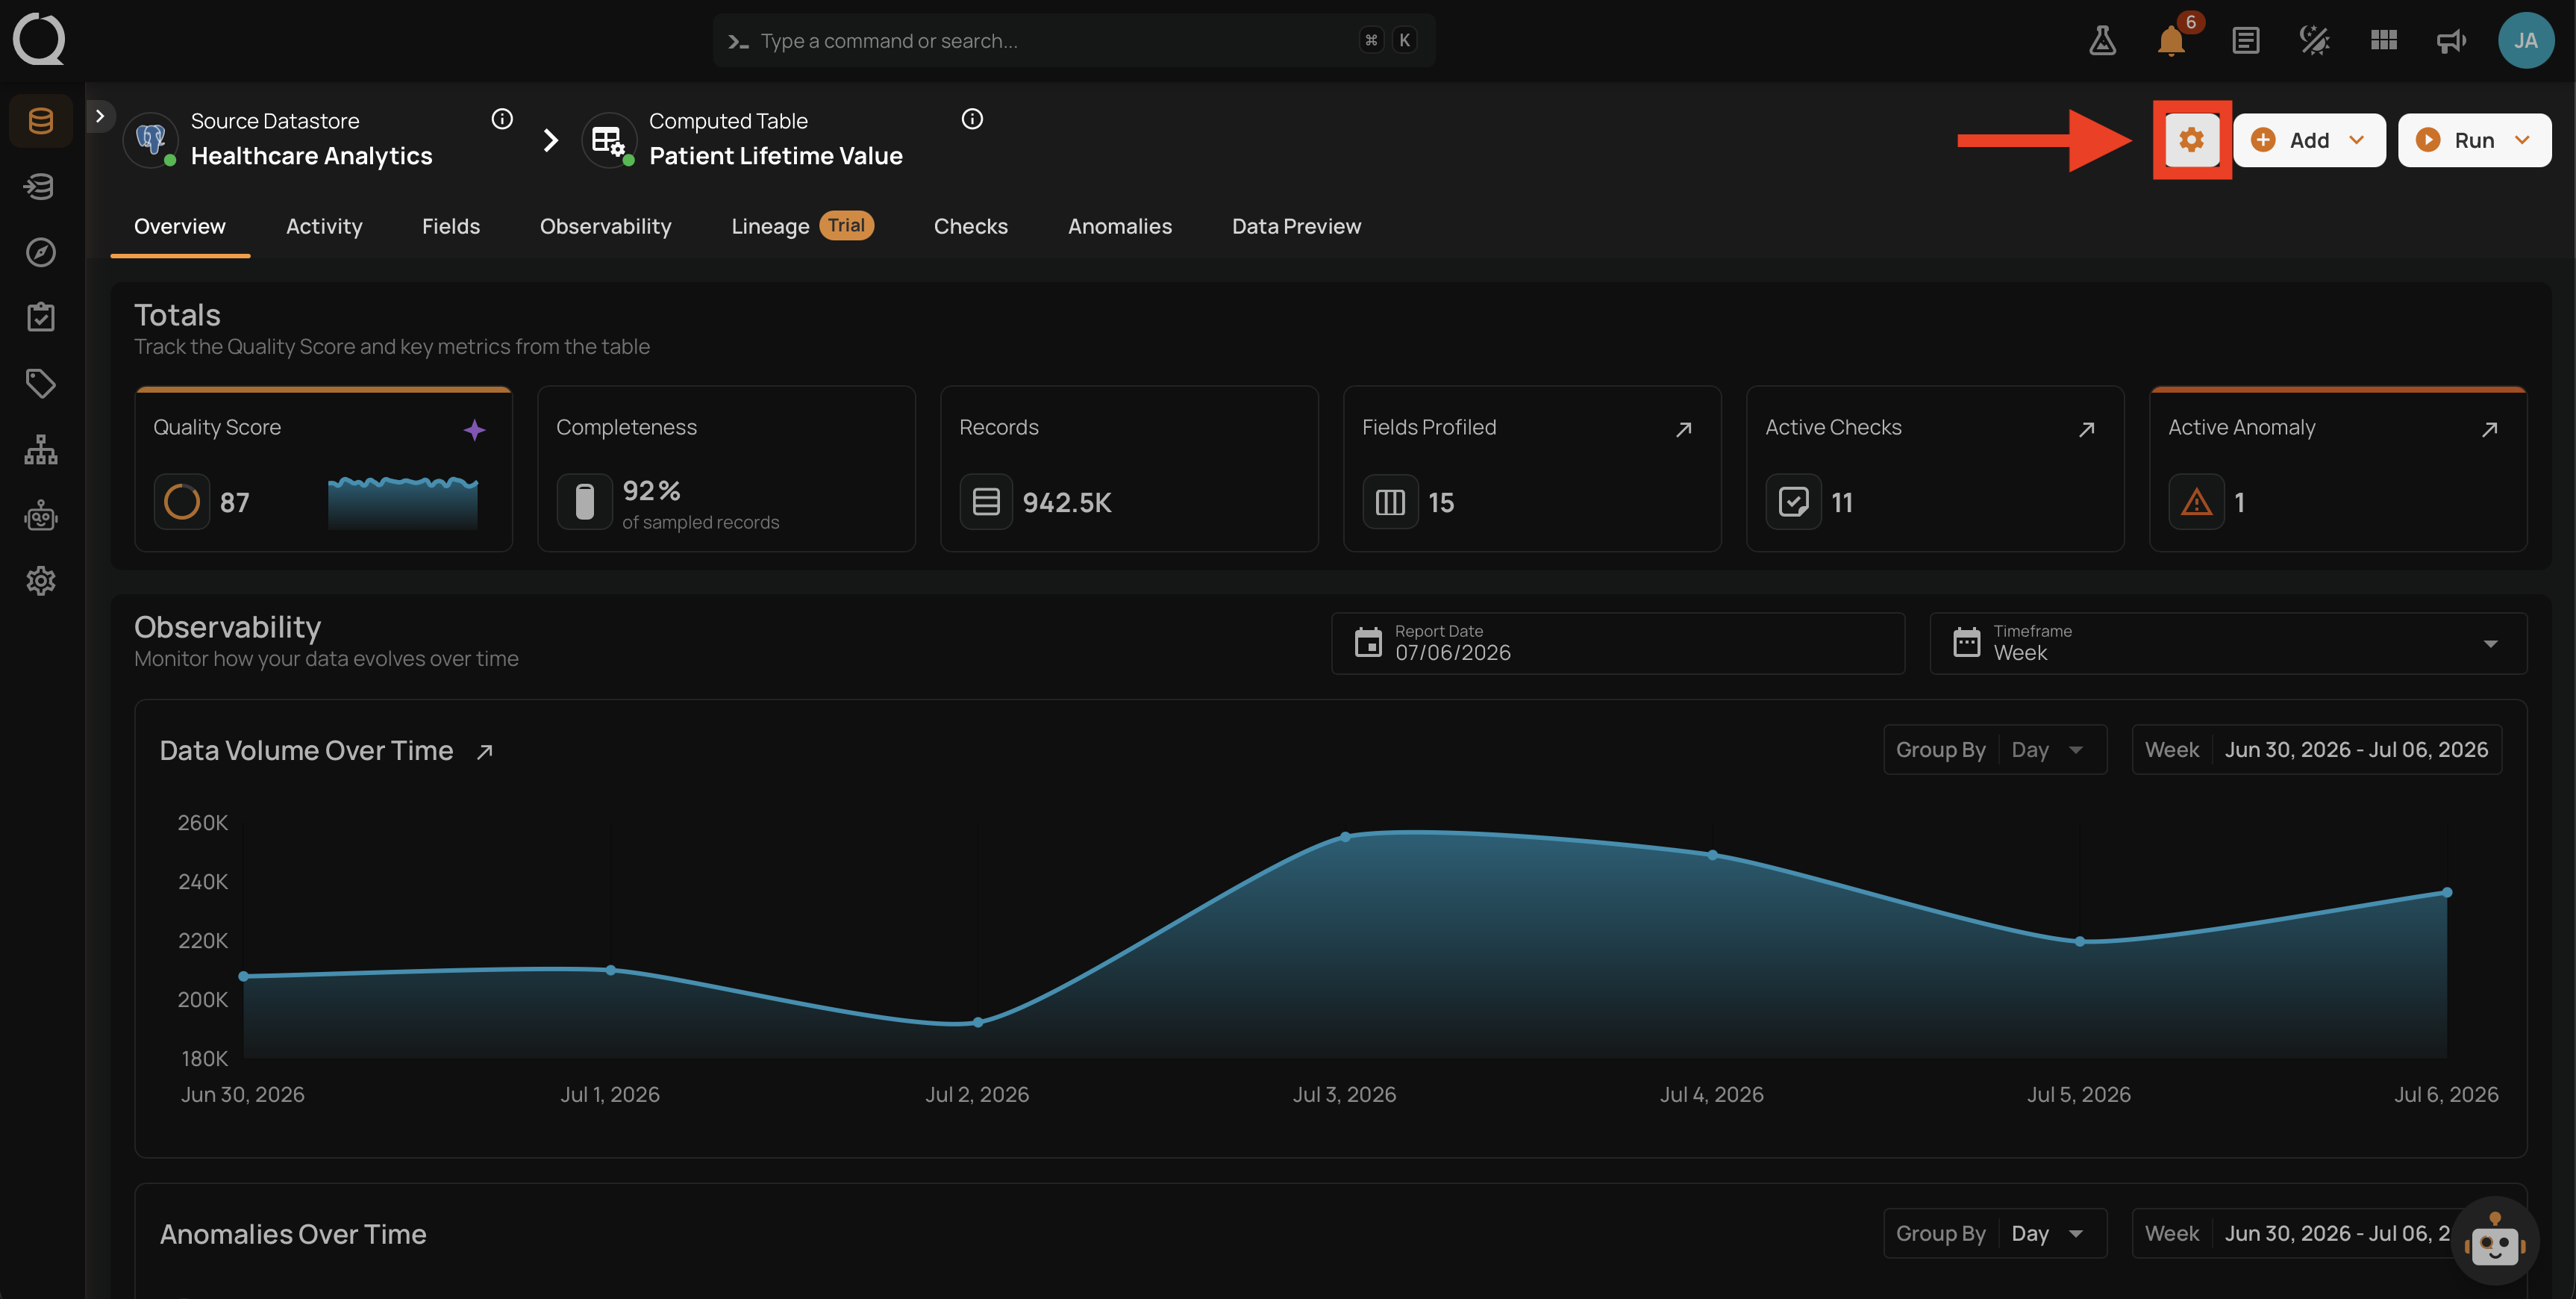Screen dimensions: 2576x1299
Task: Open Group By Day dropdown for Data Volume
Action: pos(1995,750)
